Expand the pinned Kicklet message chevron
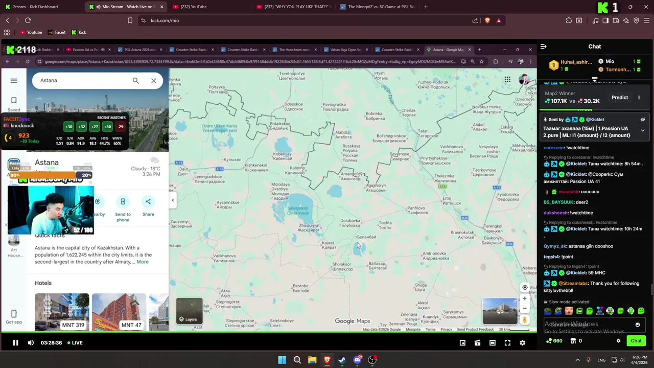This screenshot has height=368, width=654. [643, 131]
